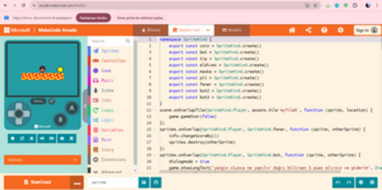Expand the Advanced toolbox section

pyautogui.click(x=110, y=171)
